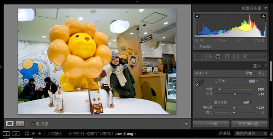
Task: Click the 上次讀入 source label
Action: 55,134
